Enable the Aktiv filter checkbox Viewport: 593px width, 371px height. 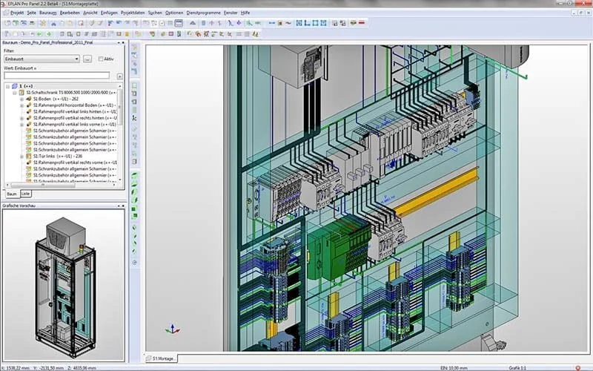101,59
